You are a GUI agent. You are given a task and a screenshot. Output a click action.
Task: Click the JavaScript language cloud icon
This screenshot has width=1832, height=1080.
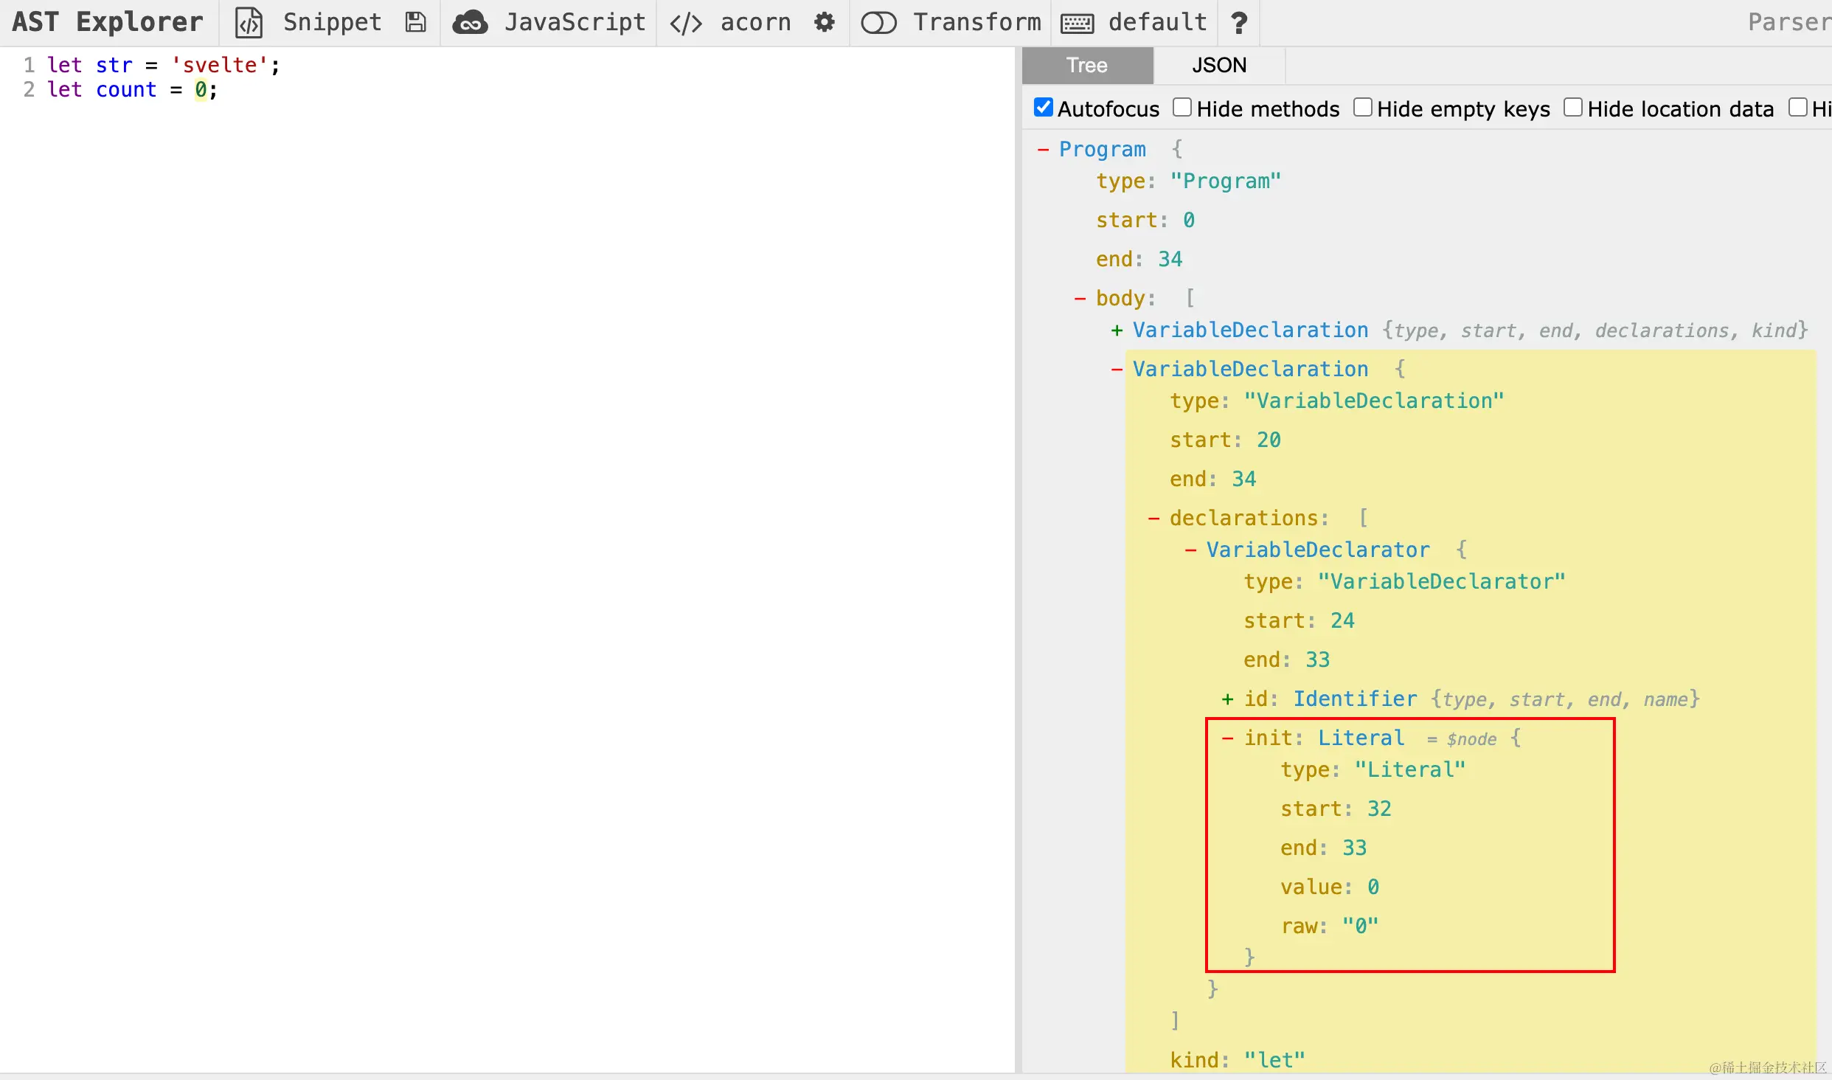point(470,23)
